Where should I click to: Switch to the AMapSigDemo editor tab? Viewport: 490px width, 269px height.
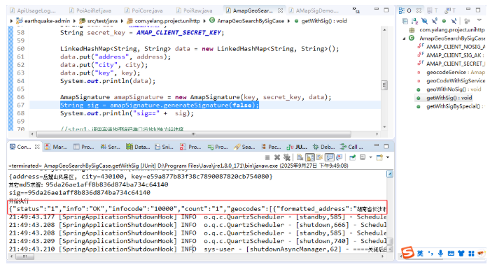click(314, 10)
